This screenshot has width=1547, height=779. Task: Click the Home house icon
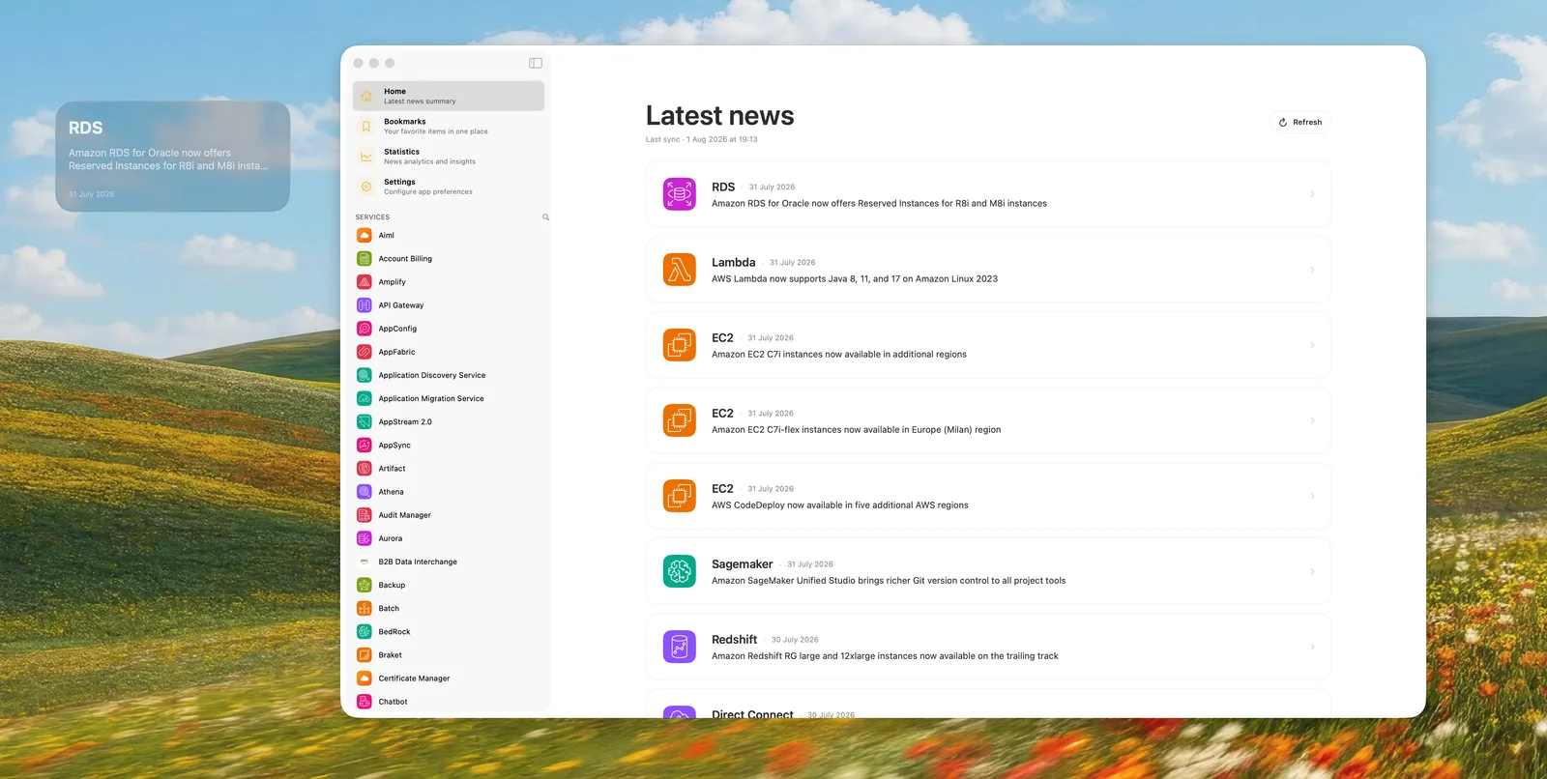(x=366, y=96)
